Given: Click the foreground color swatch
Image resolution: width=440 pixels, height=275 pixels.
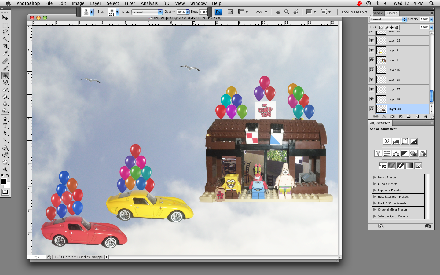Looking at the screenshot, I should 4,182.
